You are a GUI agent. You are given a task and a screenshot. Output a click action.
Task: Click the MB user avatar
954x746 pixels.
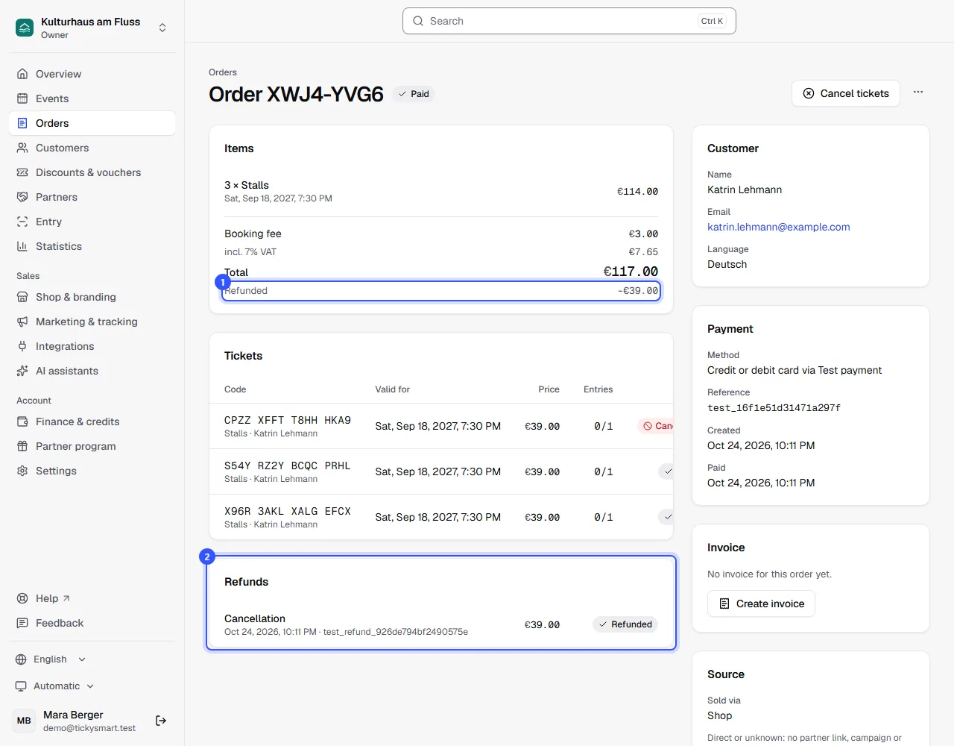[x=24, y=721]
